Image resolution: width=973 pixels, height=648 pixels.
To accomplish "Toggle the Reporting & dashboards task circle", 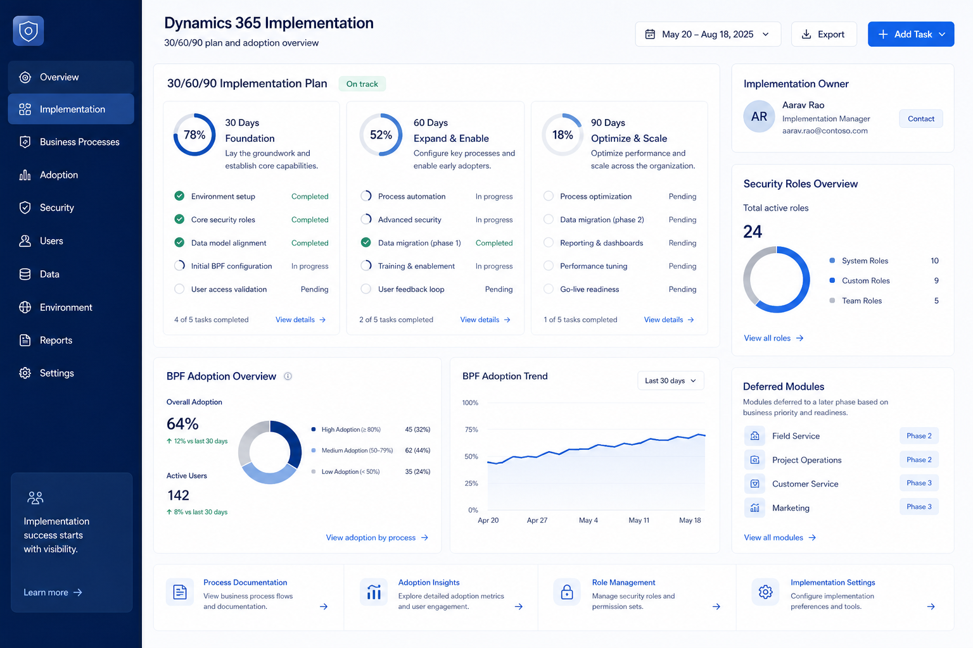I will 549,242.
